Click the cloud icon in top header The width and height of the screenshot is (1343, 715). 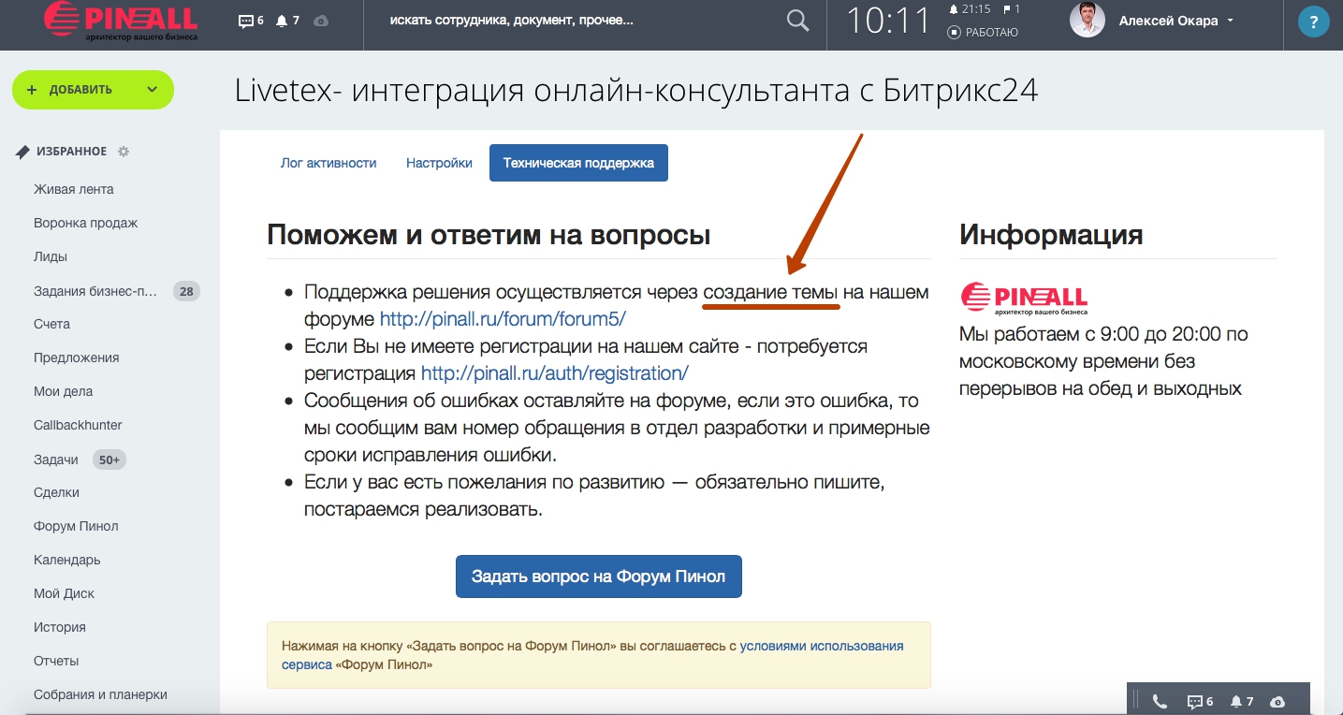(321, 21)
